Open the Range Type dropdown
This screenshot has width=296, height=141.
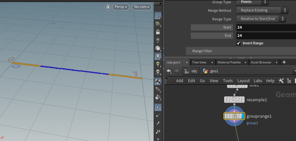click(261, 19)
